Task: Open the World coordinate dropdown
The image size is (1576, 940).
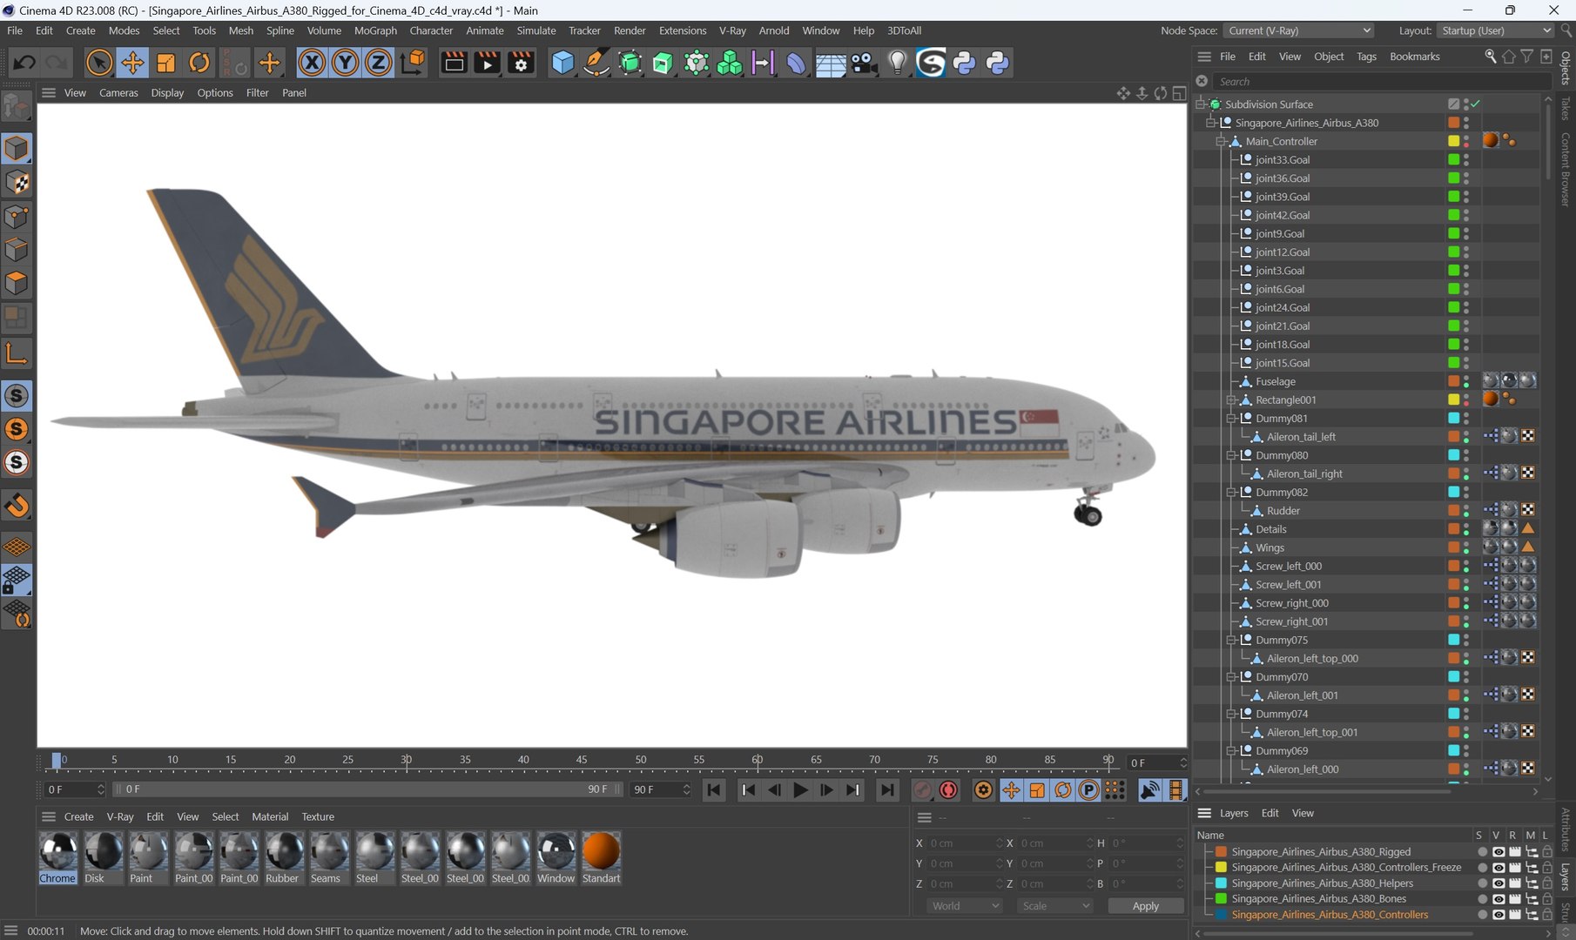Action: pos(965,906)
